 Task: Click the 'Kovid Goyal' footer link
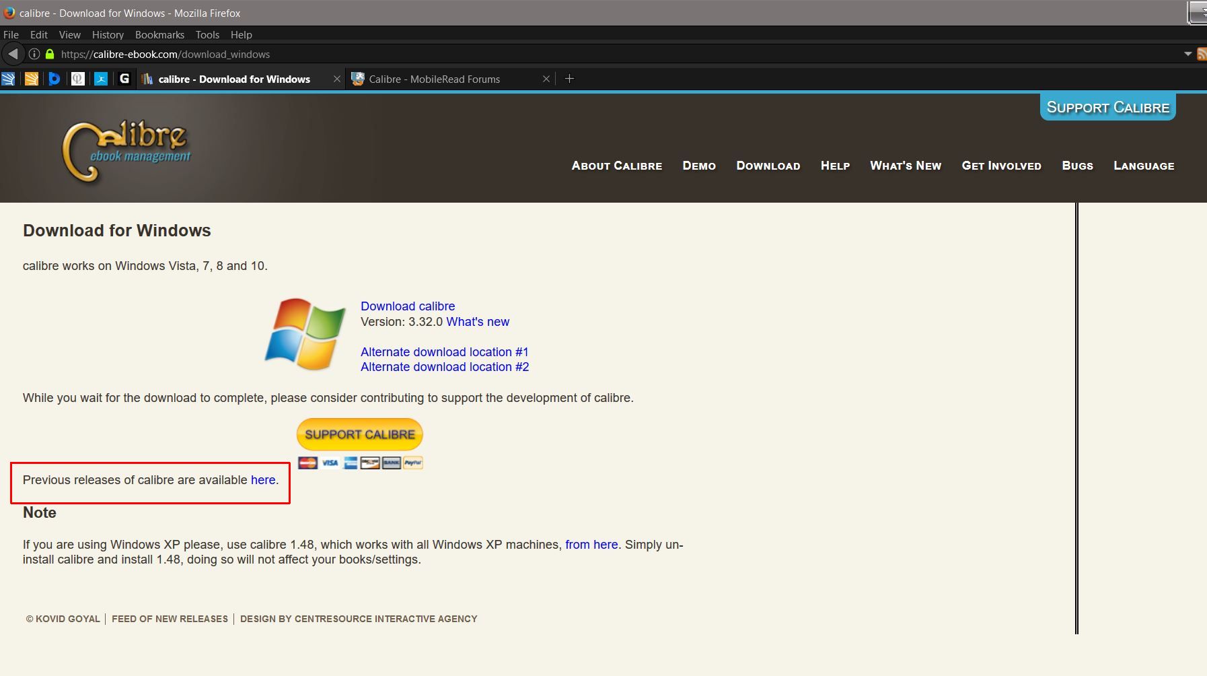63,619
